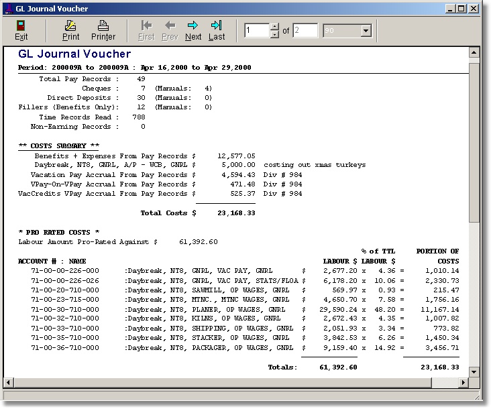
Task: Click account 71-00-00-226-026
Action: (x=65, y=281)
